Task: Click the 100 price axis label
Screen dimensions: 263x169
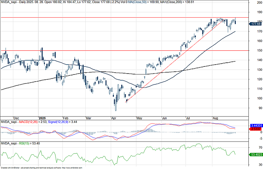Action: (x=260, y=98)
